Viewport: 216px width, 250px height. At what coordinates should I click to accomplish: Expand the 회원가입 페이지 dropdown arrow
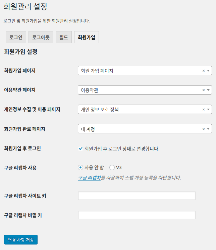tap(208, 71)
